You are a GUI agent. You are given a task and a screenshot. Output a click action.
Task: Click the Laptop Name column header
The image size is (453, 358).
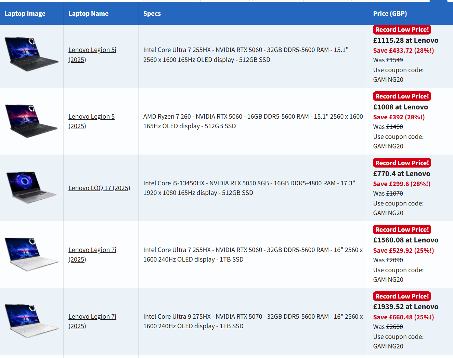(x=88, y=14)
